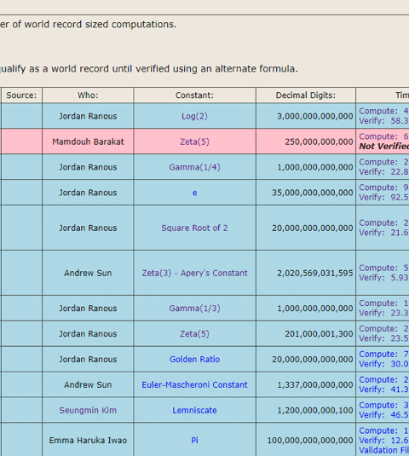Follow the Pi constant link

pyautogui.click(x=195, y=441)
